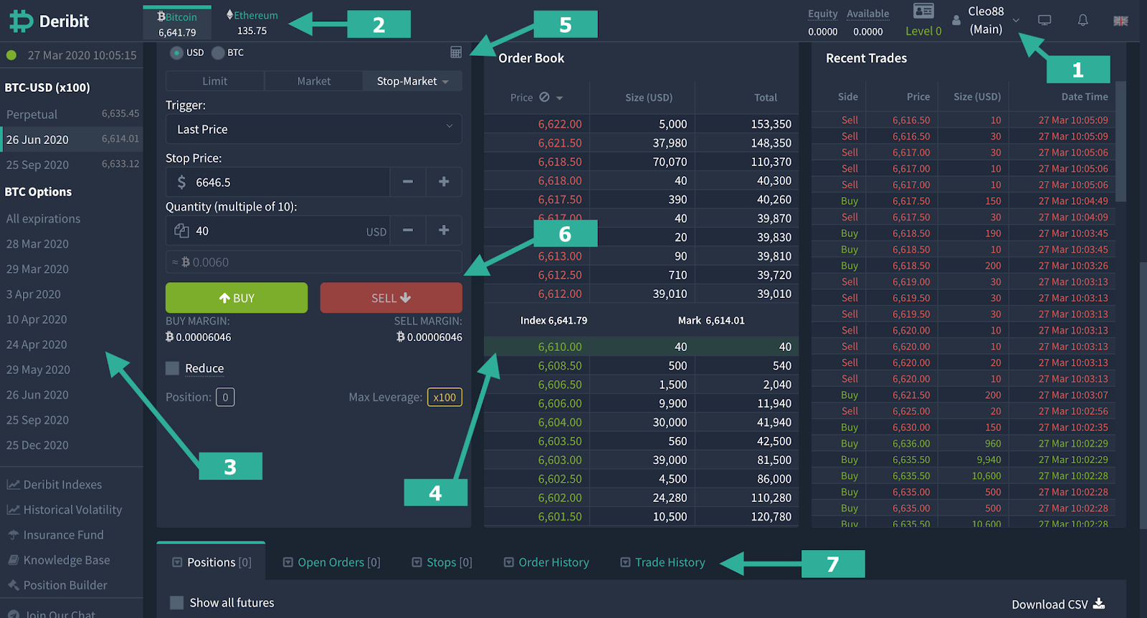Click the Download CSV text link

pos(1050,604)
